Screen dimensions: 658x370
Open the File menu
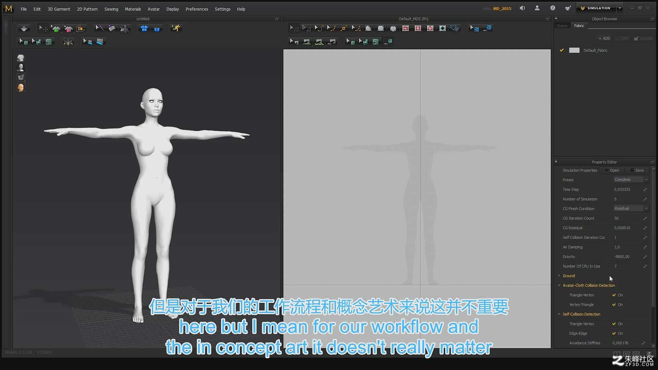[24, 9]
